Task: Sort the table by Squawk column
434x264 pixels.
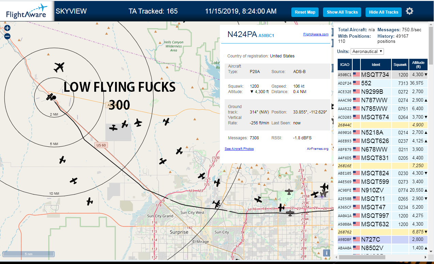Action: pos(400,65)
